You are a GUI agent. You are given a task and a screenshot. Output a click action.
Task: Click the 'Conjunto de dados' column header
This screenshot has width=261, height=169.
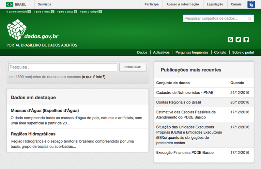click(x=173, y=83)
